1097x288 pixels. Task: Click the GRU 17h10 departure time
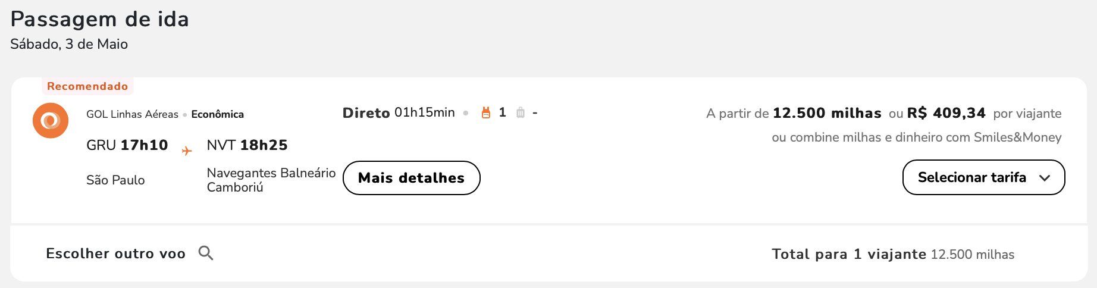click(x=127, y=145)
